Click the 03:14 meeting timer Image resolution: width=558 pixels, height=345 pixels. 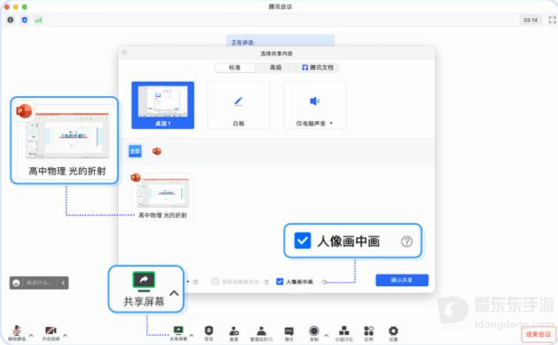click(531, 20)
